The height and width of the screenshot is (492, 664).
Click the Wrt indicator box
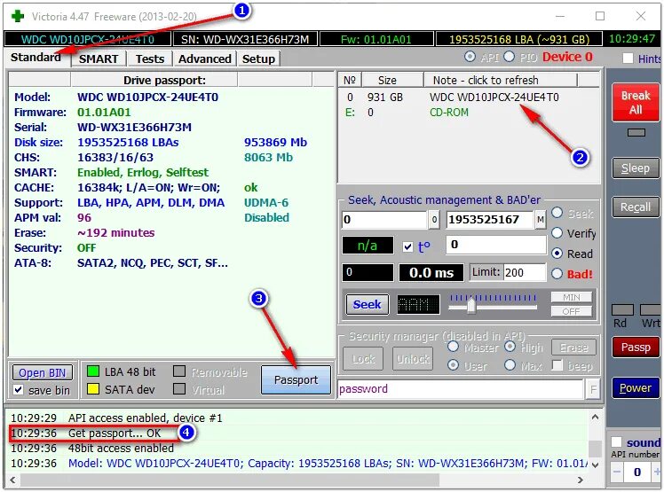coord(651,309)
